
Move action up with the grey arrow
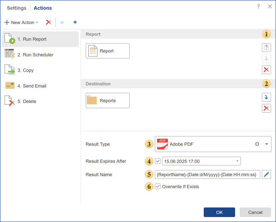[62, 23]
